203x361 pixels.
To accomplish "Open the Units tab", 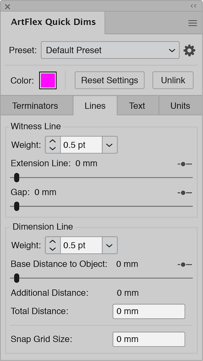I will (181, 106).
